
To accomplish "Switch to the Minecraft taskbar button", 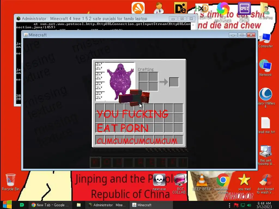I will (151, 205).
